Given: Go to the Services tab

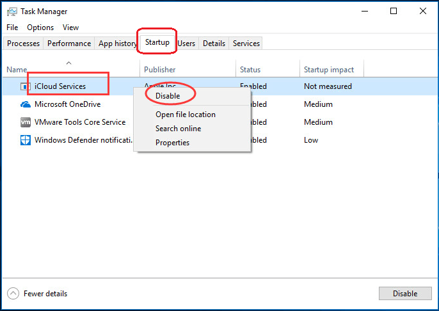Looking at the screenshot, I should 246,44.
